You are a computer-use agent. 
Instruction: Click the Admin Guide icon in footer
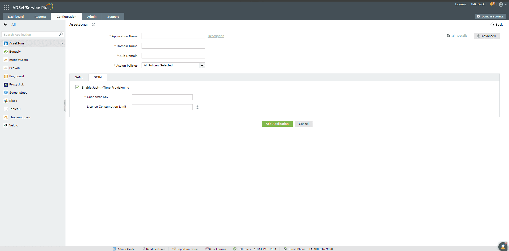pos(114,249)
